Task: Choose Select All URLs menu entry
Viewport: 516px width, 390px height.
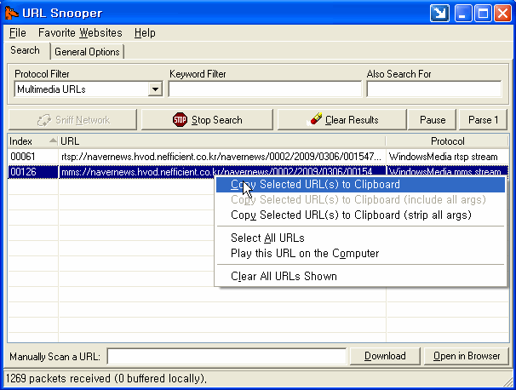Action: [360, 238]
